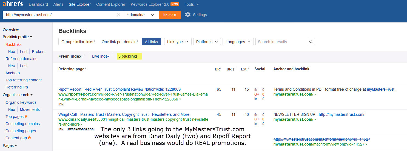Switch to Live index
The image size is (407, 151).
pyautogui.click(x=101, y=56)
